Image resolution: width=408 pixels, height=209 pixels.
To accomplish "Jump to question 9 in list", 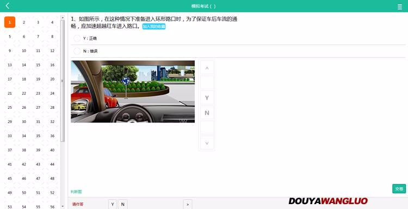I will tap(10, 51).
